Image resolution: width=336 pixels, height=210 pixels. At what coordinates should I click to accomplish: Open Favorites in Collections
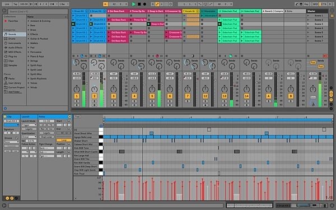pos(13,21)
